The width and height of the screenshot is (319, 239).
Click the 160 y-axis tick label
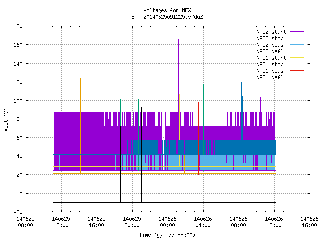click(x=18, y=45)
